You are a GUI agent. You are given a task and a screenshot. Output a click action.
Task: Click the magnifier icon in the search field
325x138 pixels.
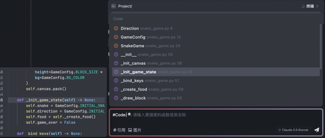(130, 115)
